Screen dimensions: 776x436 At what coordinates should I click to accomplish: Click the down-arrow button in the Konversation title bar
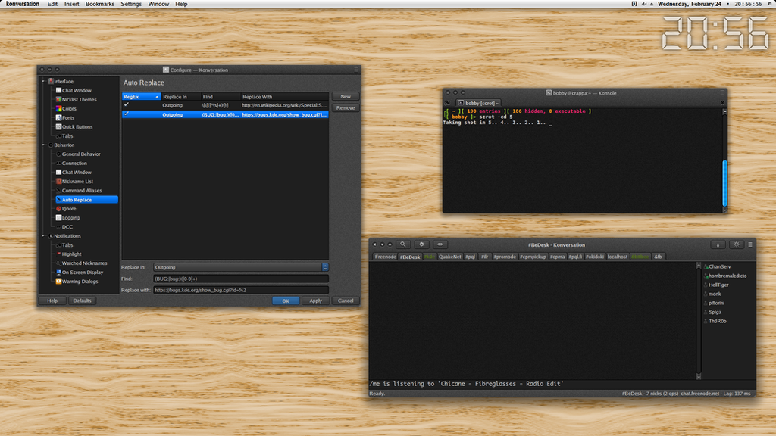382,244
